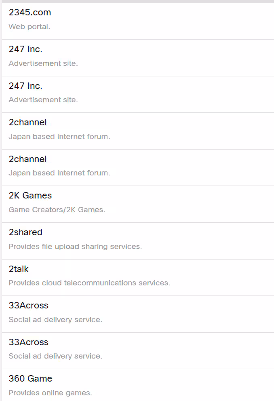The image size is (274, 401).
Task: Select the first 247 Inc. entry
Action: click(x=25, y=49)
